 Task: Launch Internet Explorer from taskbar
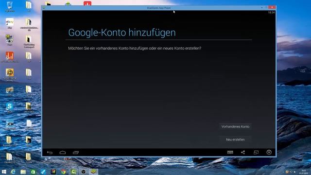(13, 172)
